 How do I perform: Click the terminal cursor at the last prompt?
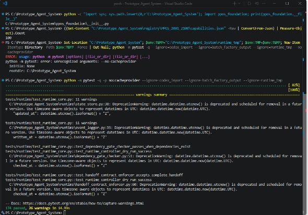pos(65,212)
